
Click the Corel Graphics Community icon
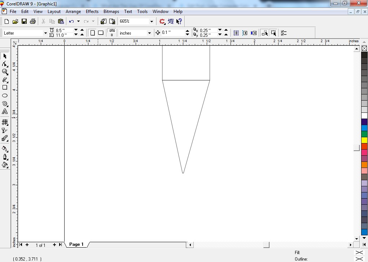pyautogui.click(x=171, y=21)
